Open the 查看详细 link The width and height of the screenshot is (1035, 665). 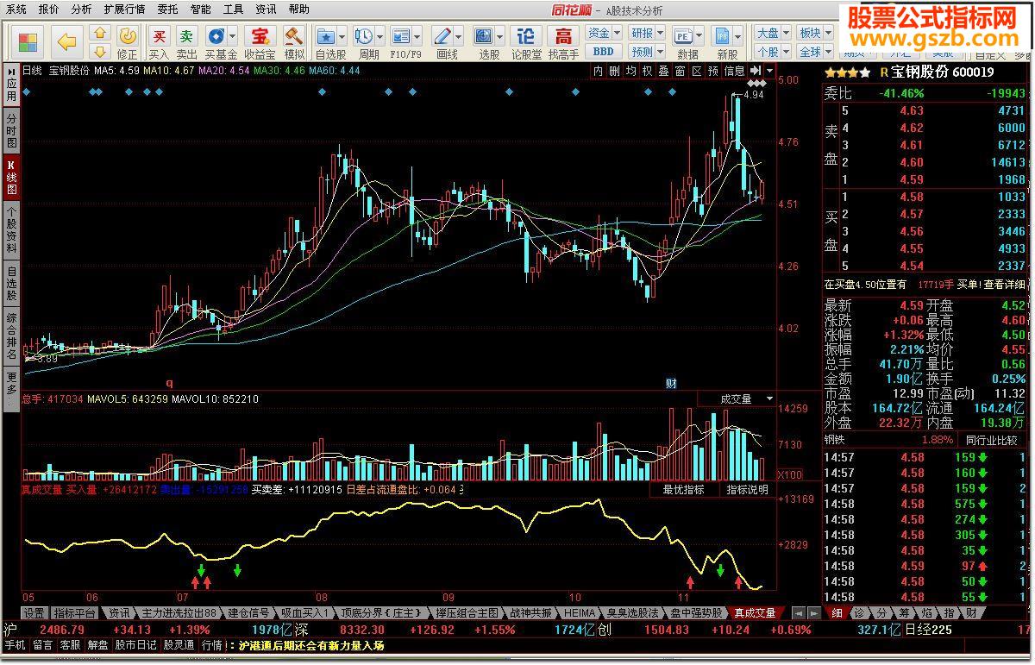tap(1004, 285)
